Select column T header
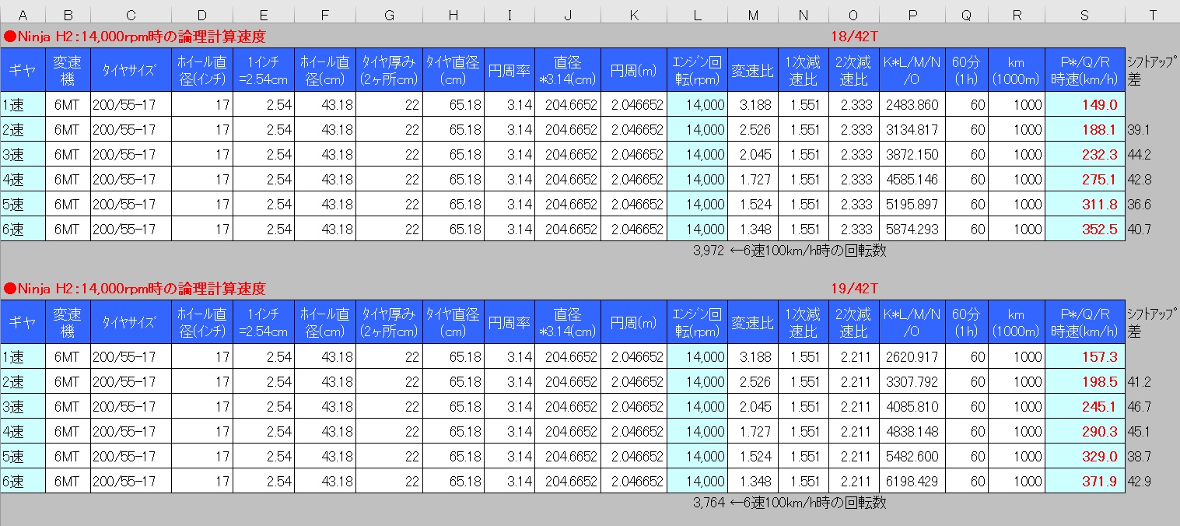This screenshot has height=526, width=1180. pyautogui.click(x=1152, y=15)
